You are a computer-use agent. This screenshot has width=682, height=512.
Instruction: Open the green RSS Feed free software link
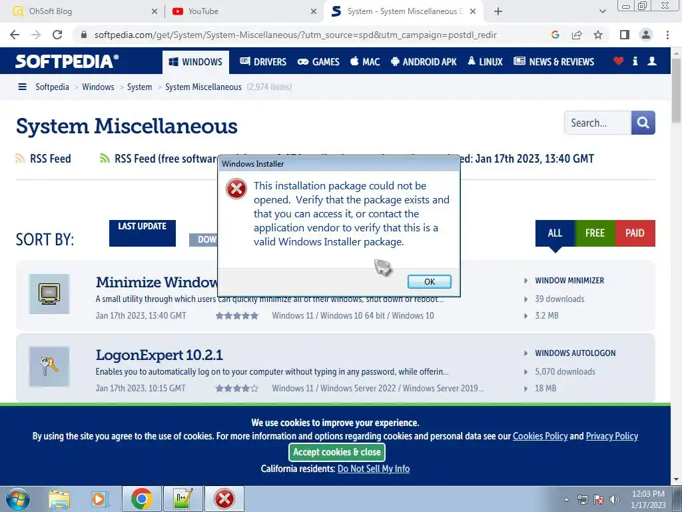click(159, 159)
